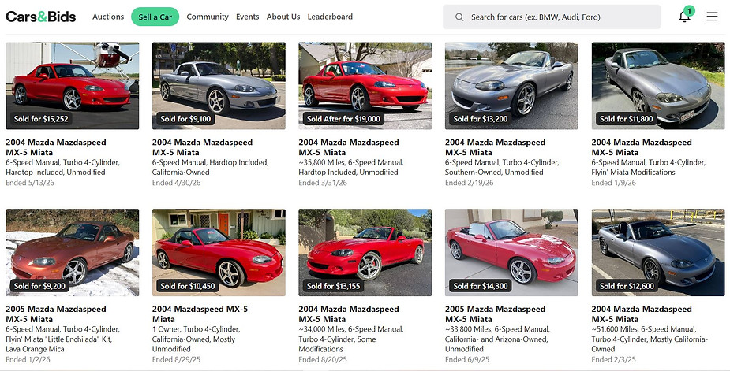
Task: Click the 'Sold for $13,155' price badge
Action: 333,286
